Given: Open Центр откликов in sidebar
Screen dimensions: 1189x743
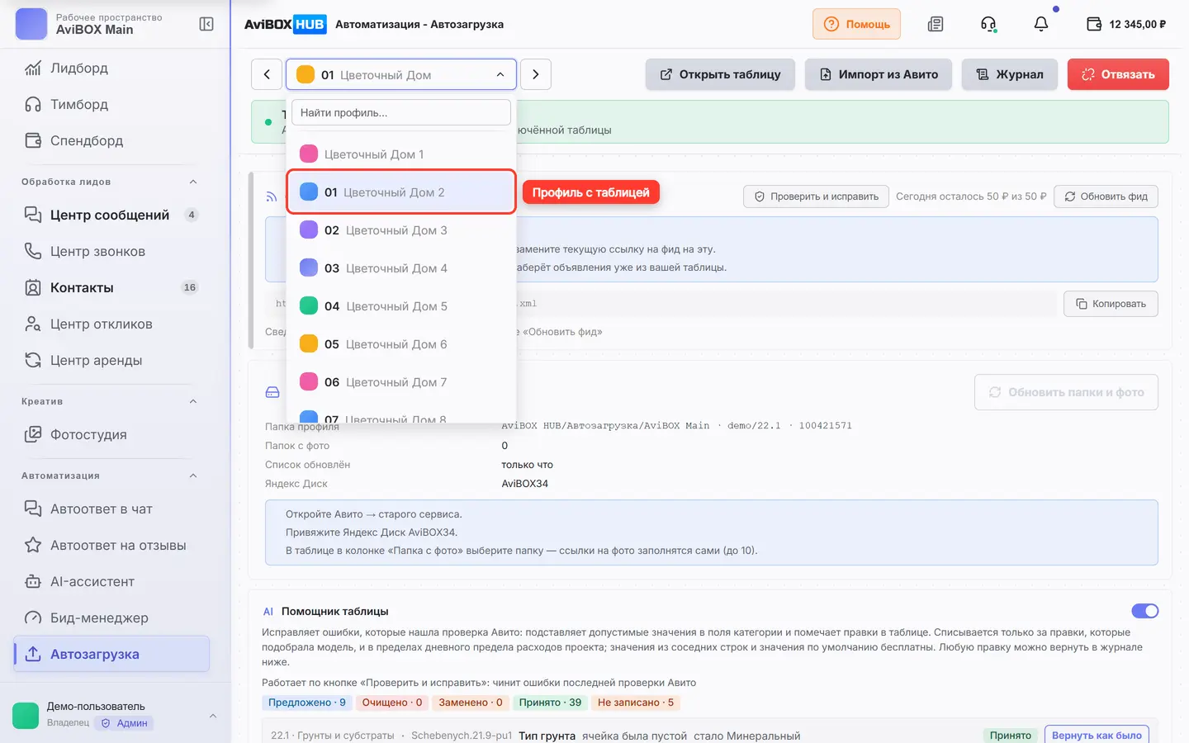Looking at the screenshot, I should [111, 324].
